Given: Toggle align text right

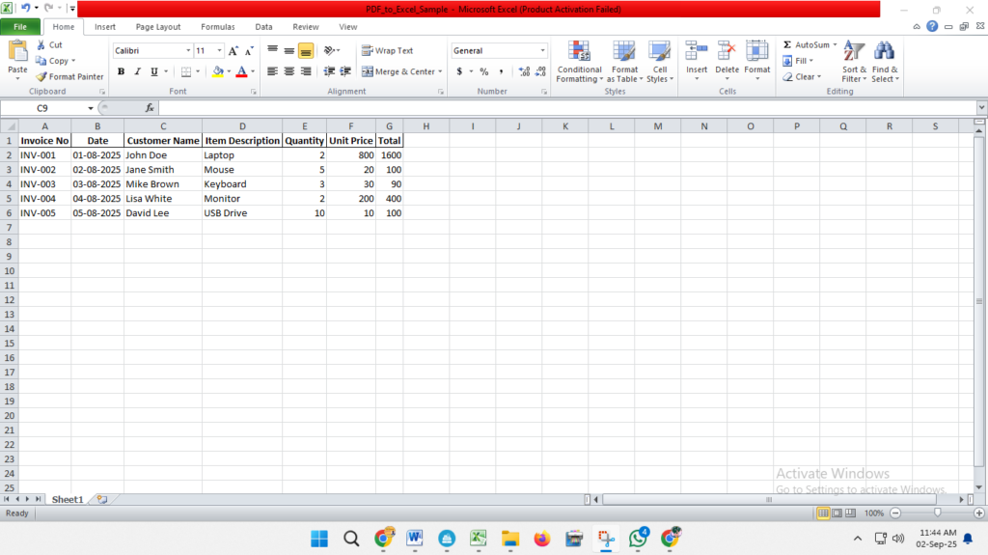Looking at the screenshot, I should [x=306, y=71].
